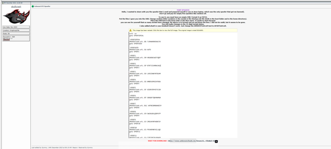
Task: Click the 'Location: KingKongVille' field
Action: point(16,30)
